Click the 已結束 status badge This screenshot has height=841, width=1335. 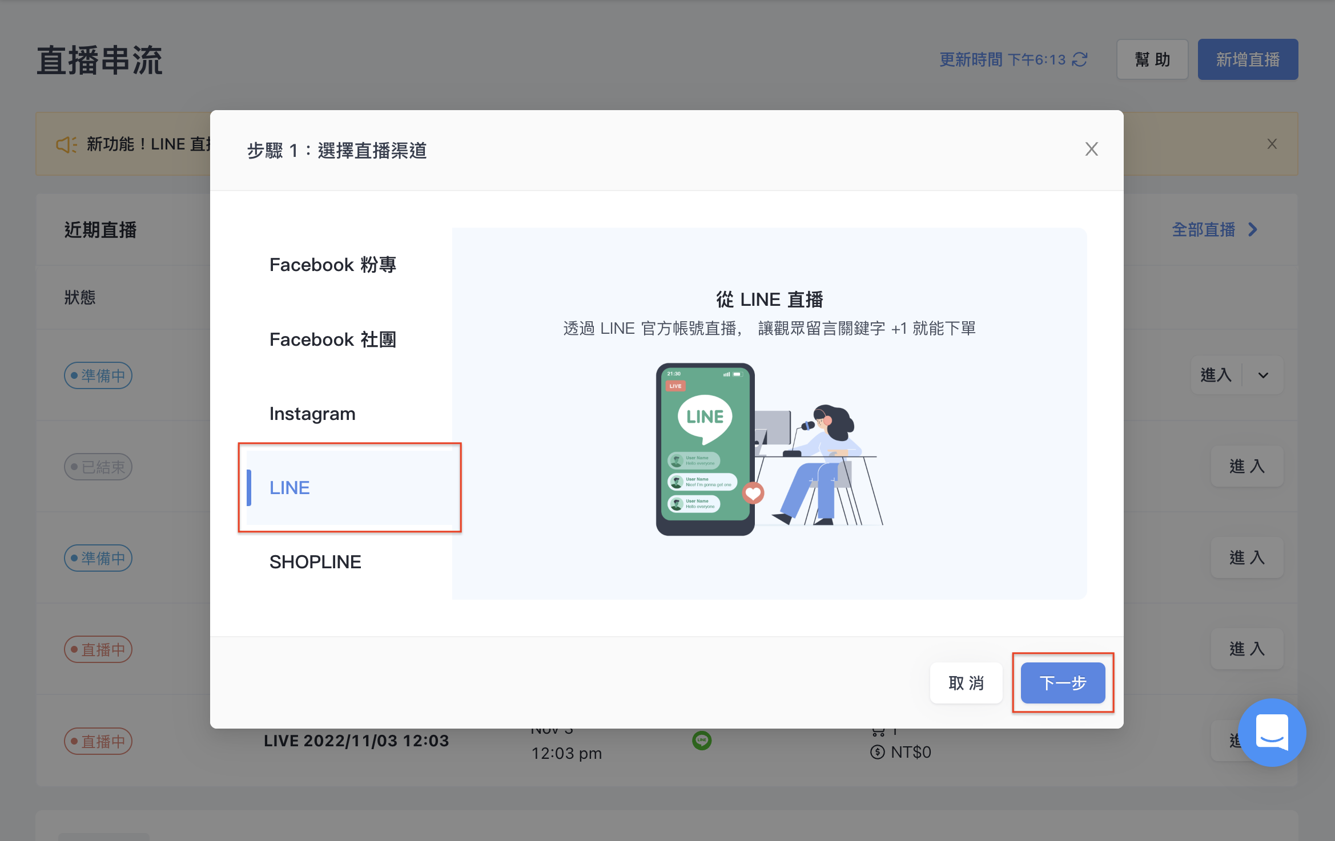pyautogui.click(x=98, y=467)
